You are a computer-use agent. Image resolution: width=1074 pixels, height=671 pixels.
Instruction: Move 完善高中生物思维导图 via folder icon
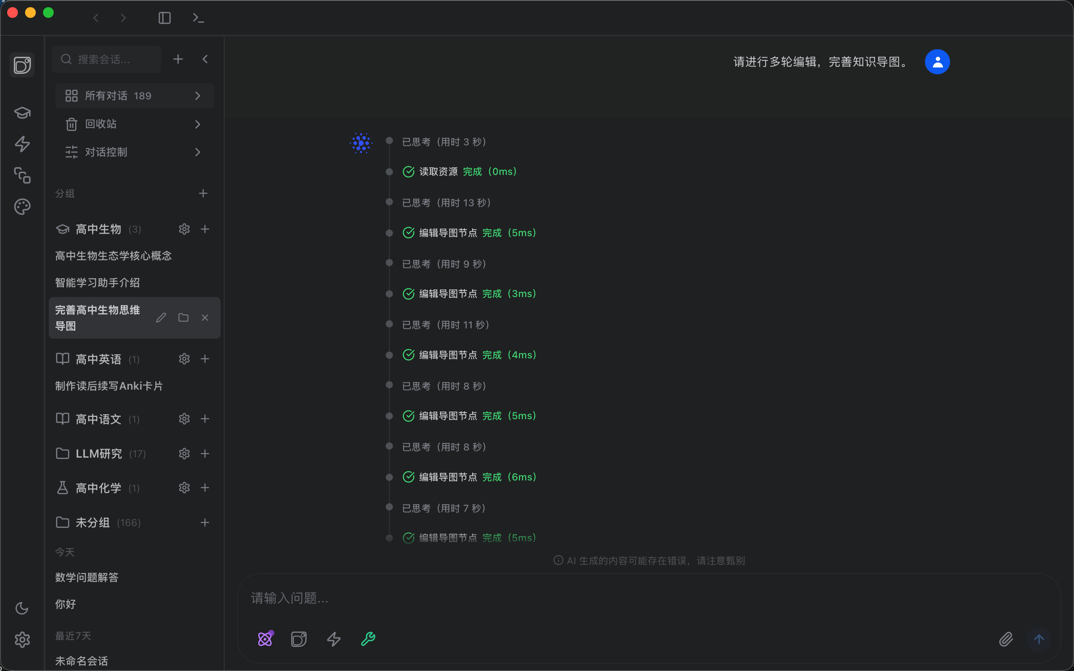tap(183, 318)
